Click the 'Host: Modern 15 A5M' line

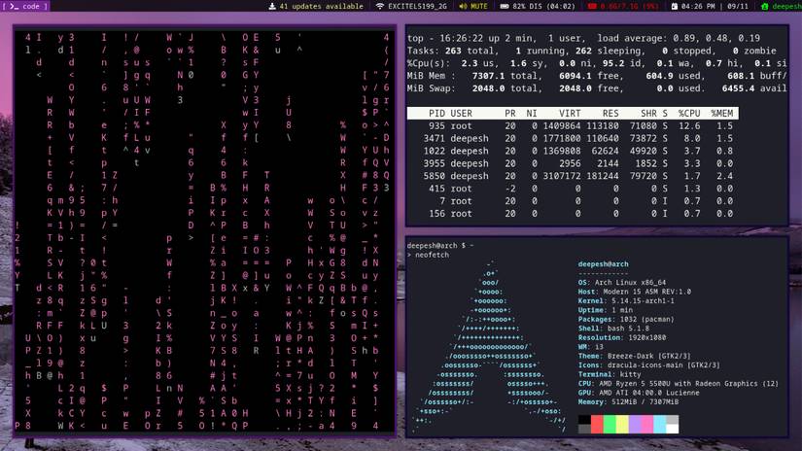(634, 292)
